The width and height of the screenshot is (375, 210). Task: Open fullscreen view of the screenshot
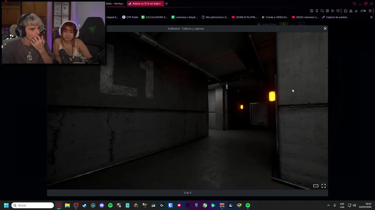coord(323,186)
